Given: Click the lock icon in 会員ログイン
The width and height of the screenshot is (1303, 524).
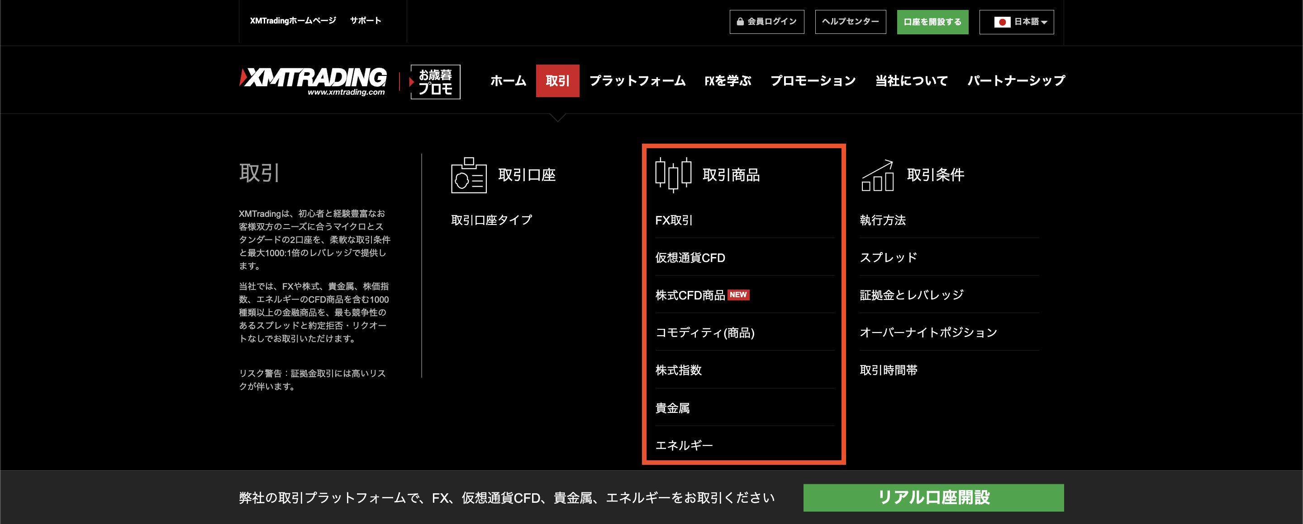Looking at the screenshot, I should coord(740,22).
